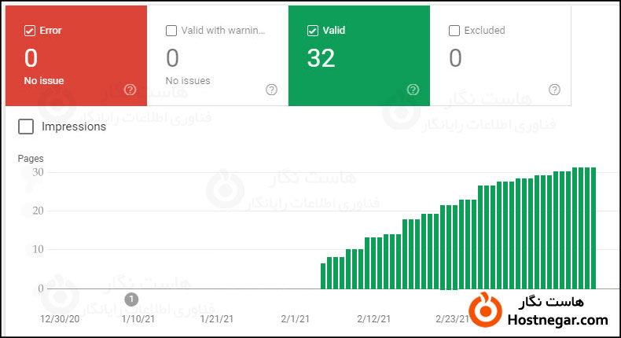
Task: Click help icon in Valid card
Action: click(x=413, y=89)
